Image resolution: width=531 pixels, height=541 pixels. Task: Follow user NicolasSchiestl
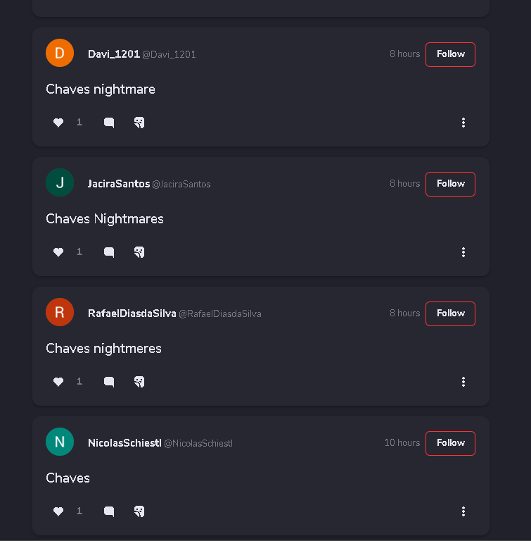pyautogui.click(x=450, y=443)
